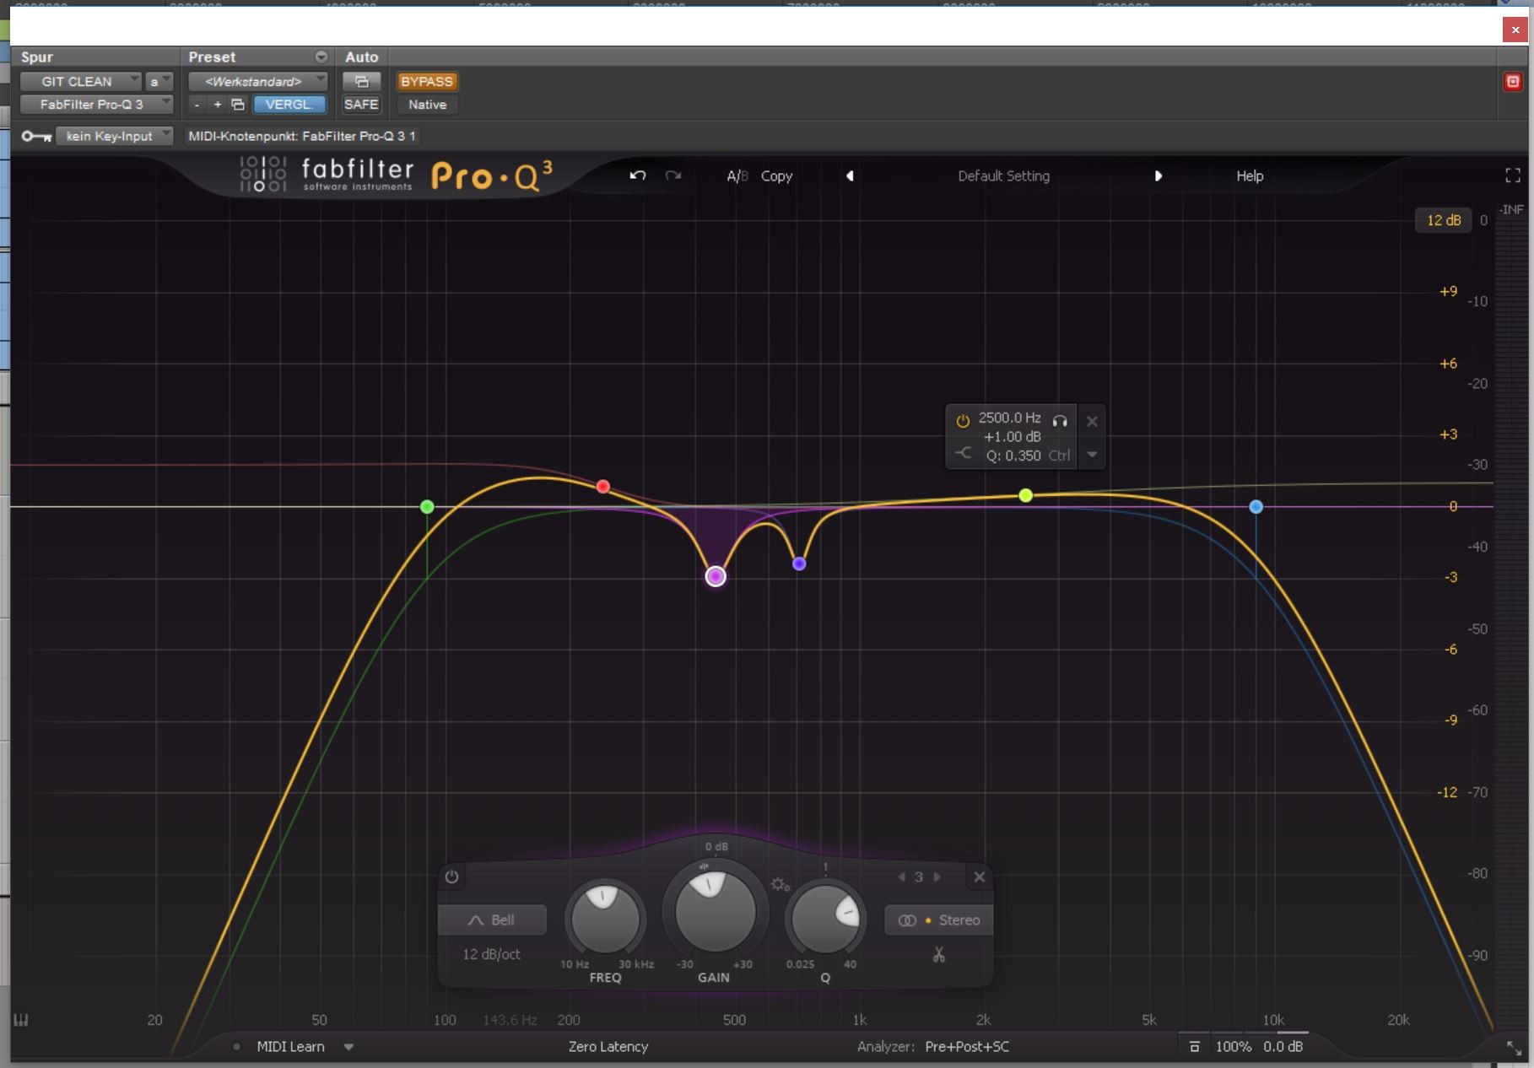Click the resize handle icon bottom right
Image resolution: width=1534 pixels, height=1068 pixels.
(x=1515, y=1048)
